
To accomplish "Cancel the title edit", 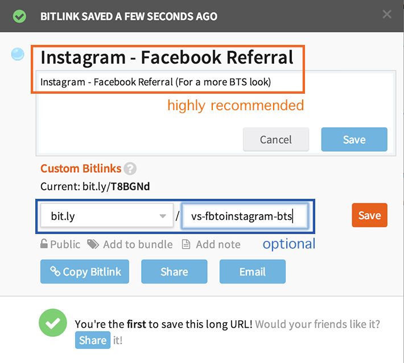I will tap(276, 139).
